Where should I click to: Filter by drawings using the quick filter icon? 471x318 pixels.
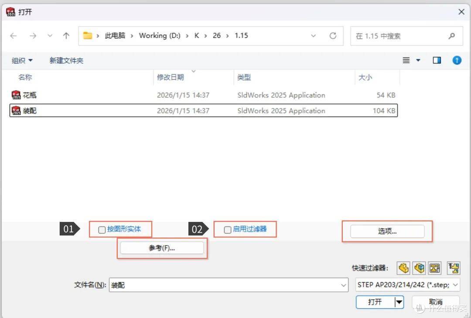[435, 268]
